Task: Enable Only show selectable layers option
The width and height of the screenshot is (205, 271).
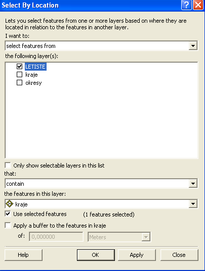Action: (8, 165)
